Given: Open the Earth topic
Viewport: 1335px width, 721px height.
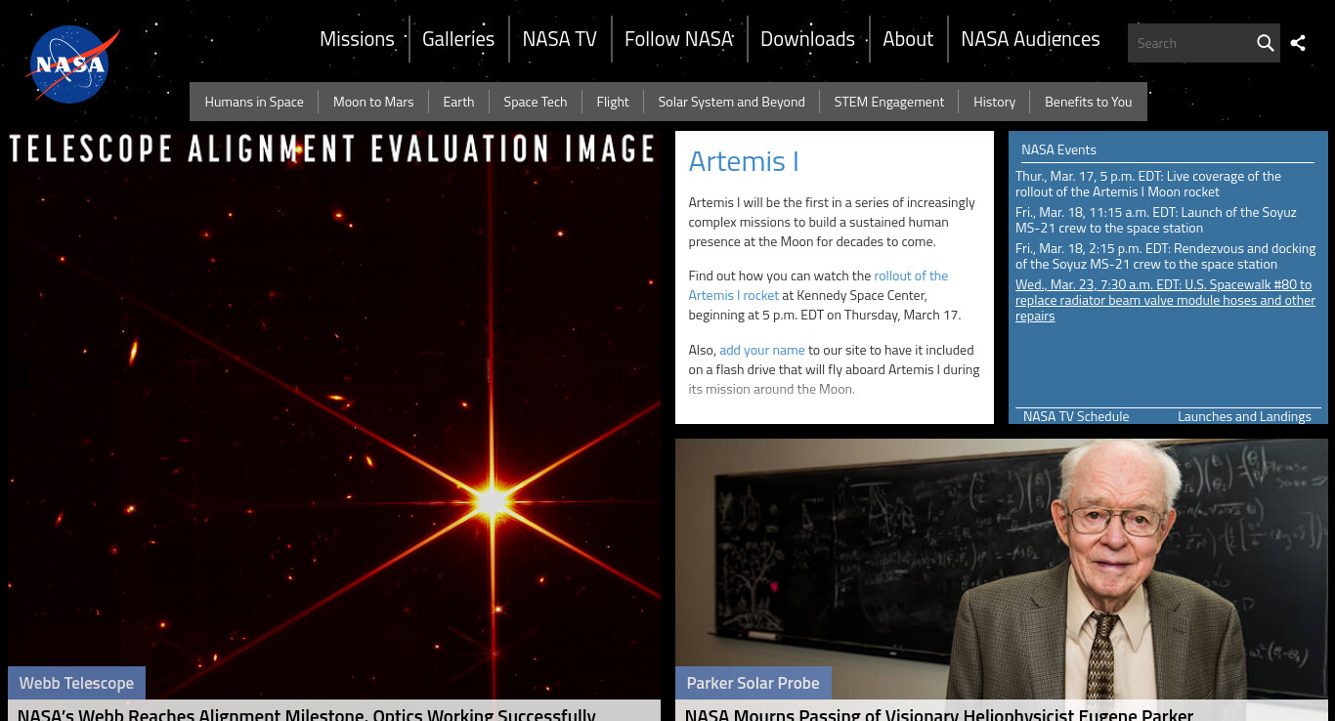Looking at the screenshot, I should click(x=458, y=102).
